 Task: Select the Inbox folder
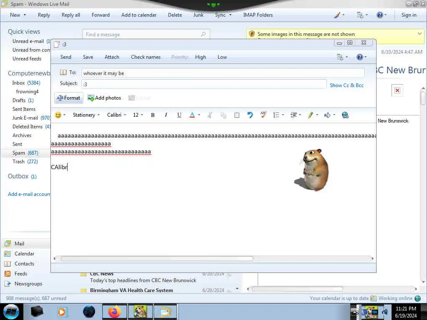[x=26, y=83]
